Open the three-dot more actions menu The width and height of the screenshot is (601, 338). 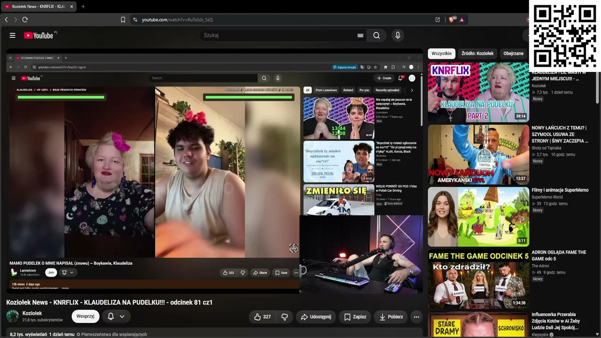tap(416, 317)
